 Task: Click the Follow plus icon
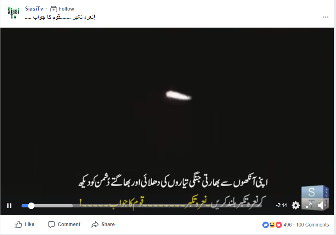54,9
